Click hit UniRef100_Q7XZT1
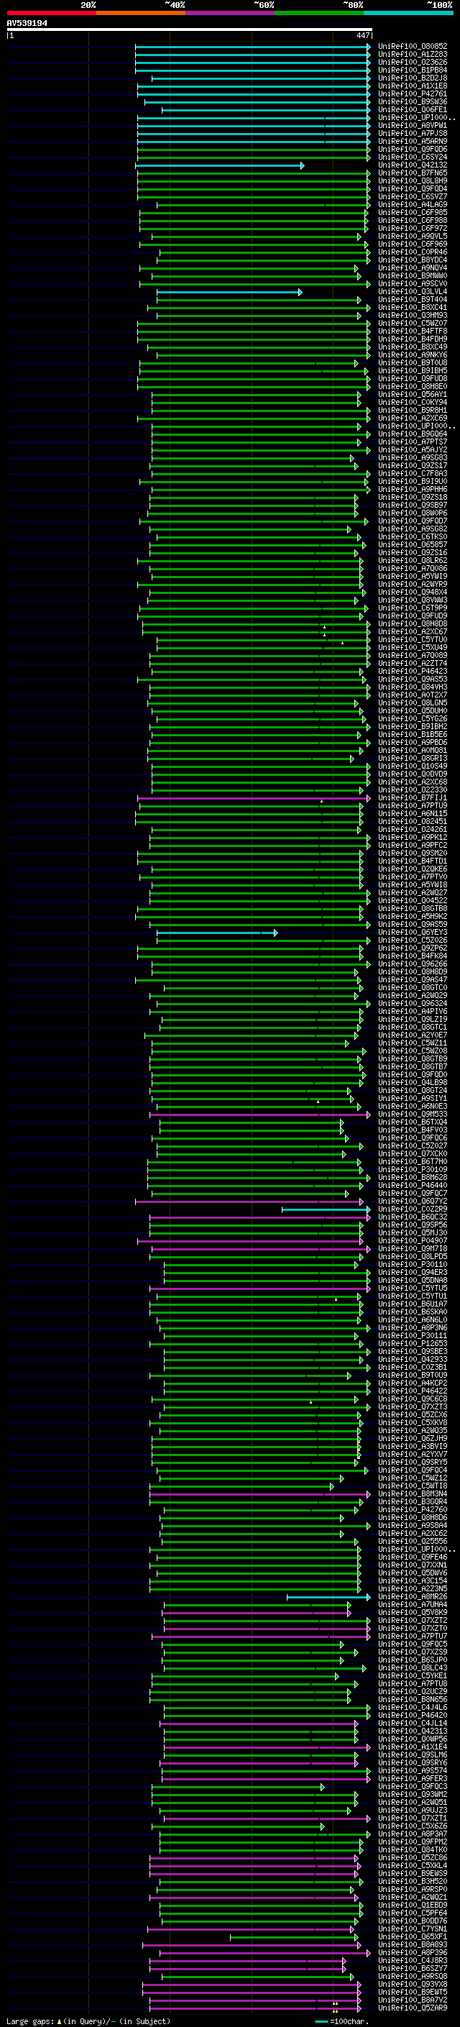Image resolution: width=460 pixels, height=2027 pixels. coord(413,1818)
